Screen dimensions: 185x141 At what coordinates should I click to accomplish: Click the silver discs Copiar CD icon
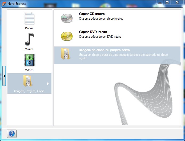tap(66, 18)
